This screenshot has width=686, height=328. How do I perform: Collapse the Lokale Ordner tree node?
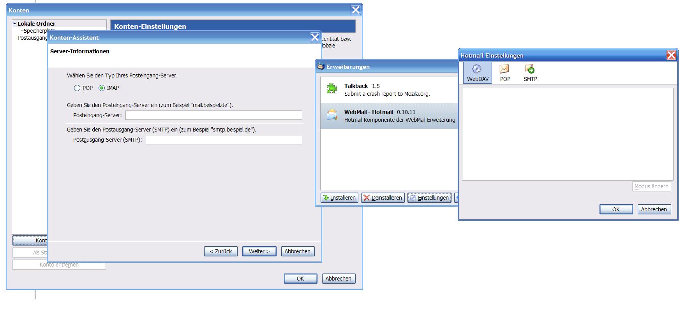[x=15, y=24]
